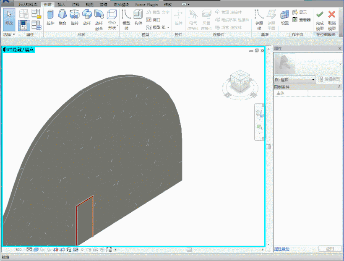344x261 pixels.
Task: Switch to the 插入 Insert tab
Action: coord(61,4)
